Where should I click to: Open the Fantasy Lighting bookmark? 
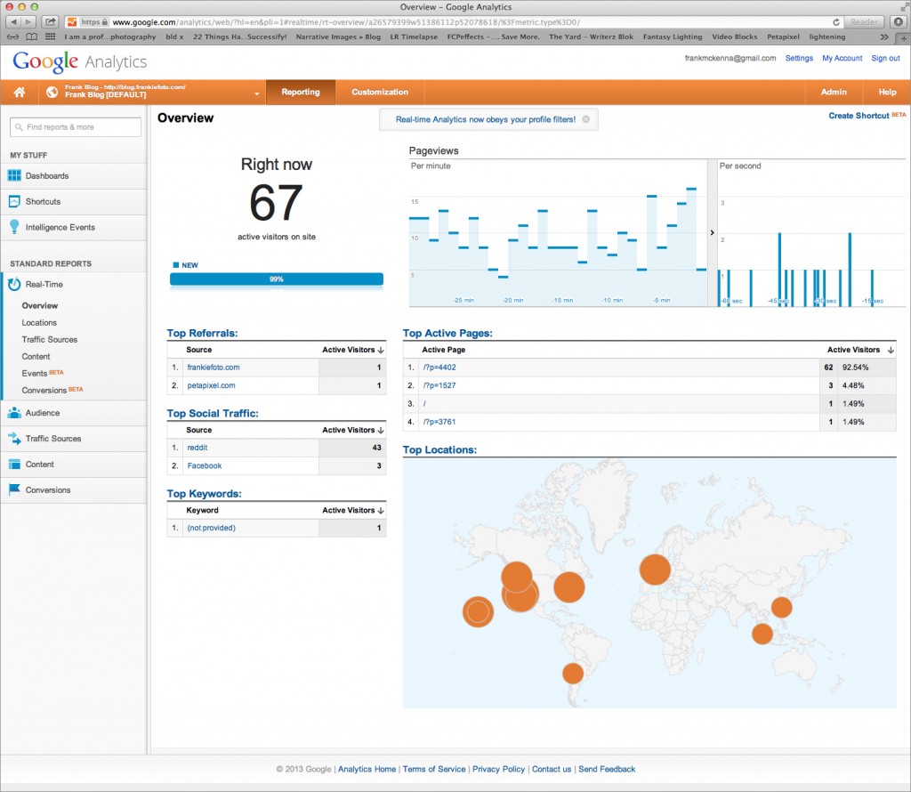[673, 36]
